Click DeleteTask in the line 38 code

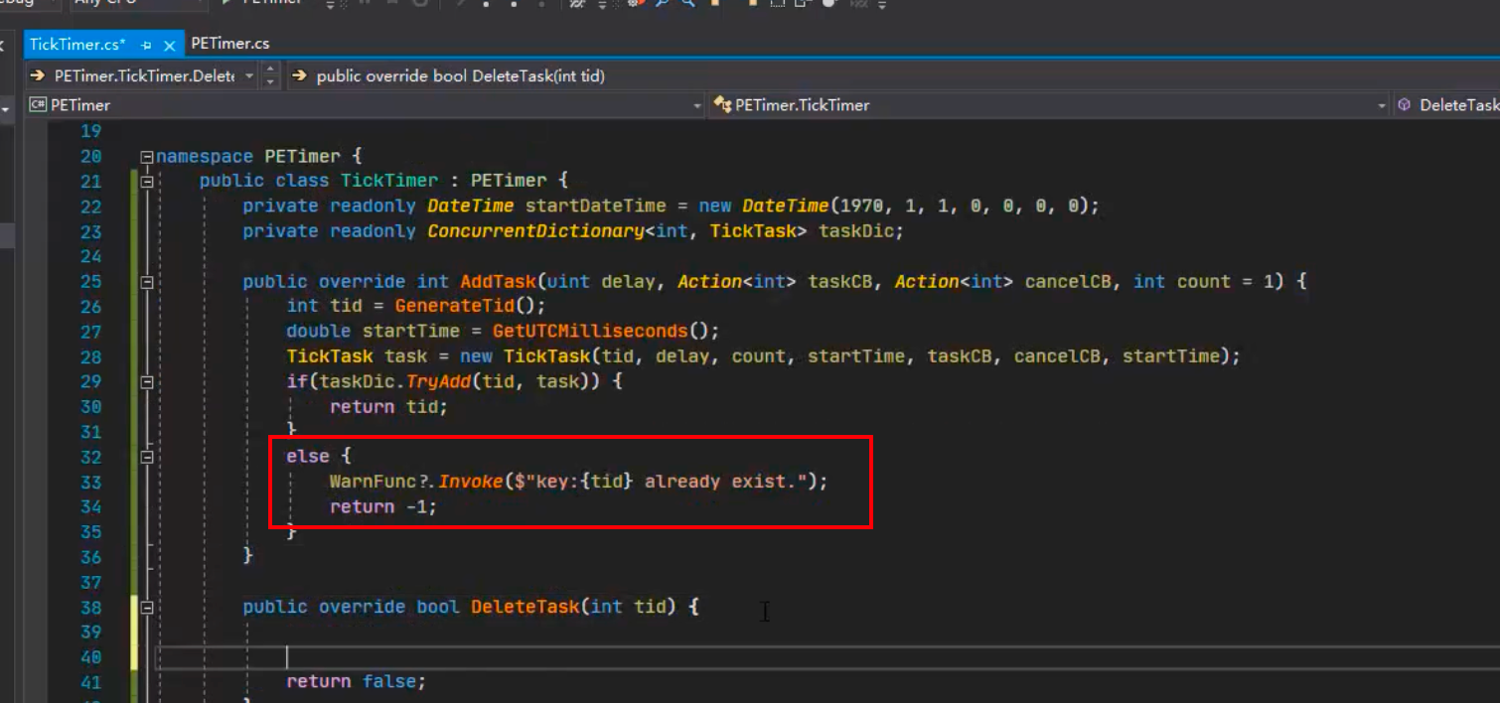point(525,607)
